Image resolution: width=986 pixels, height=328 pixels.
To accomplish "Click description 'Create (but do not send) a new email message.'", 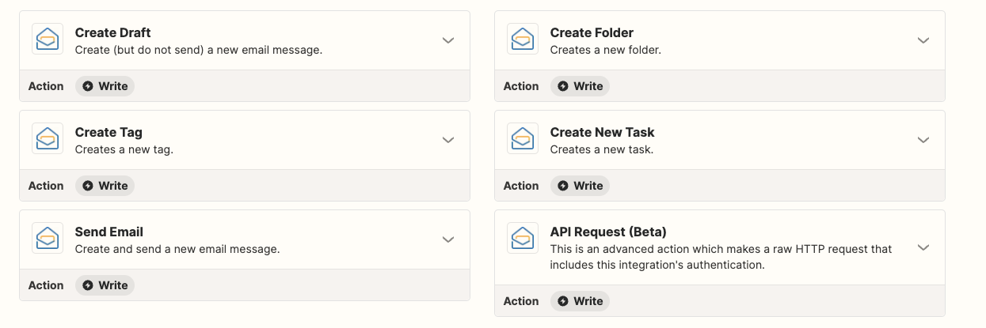I will pos(199,50).
